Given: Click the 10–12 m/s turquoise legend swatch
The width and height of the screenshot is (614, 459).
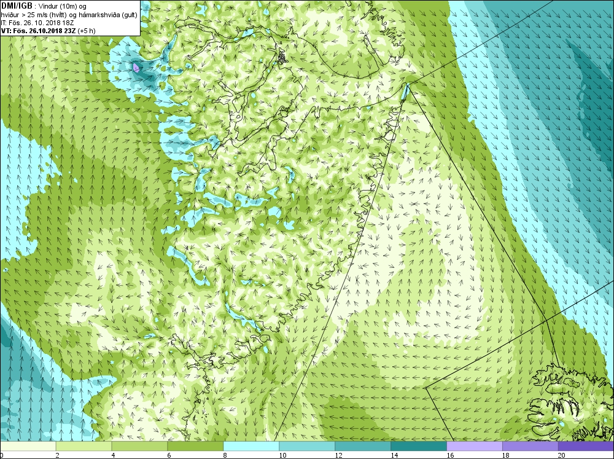Looking at the screenshot, I should [x=307, y=446].
